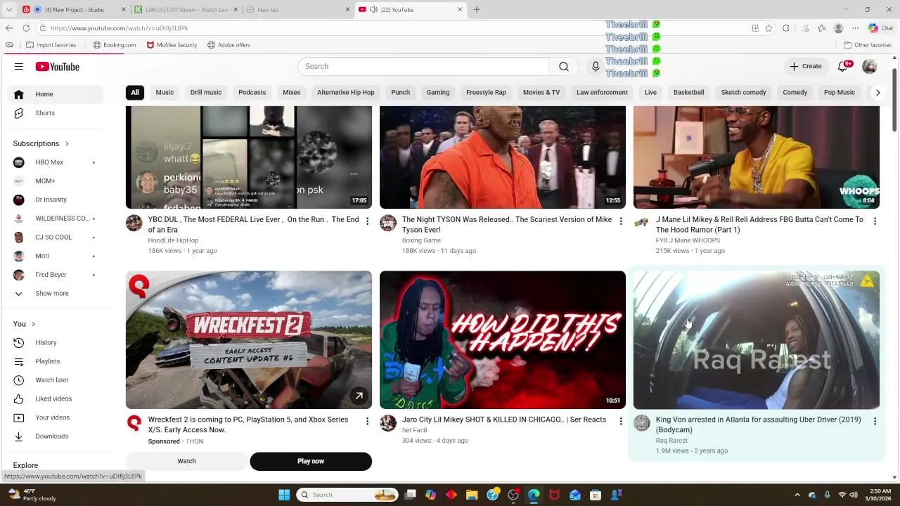Open Other favorites folder
The image size is (900, 506).
(868, 45)
